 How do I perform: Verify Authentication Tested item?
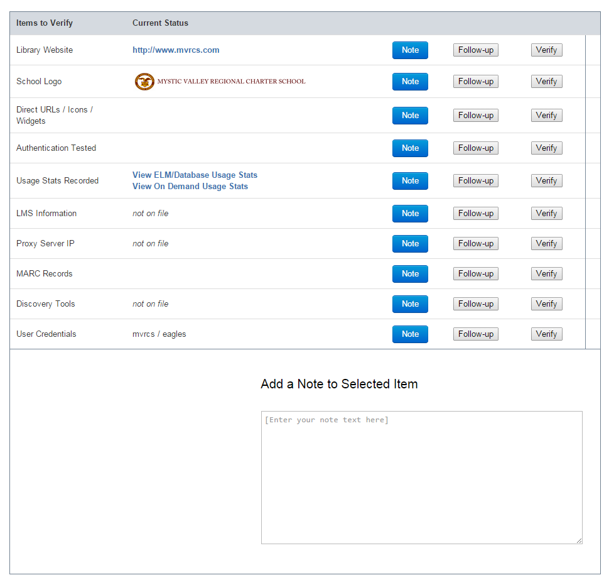(546, 148)
